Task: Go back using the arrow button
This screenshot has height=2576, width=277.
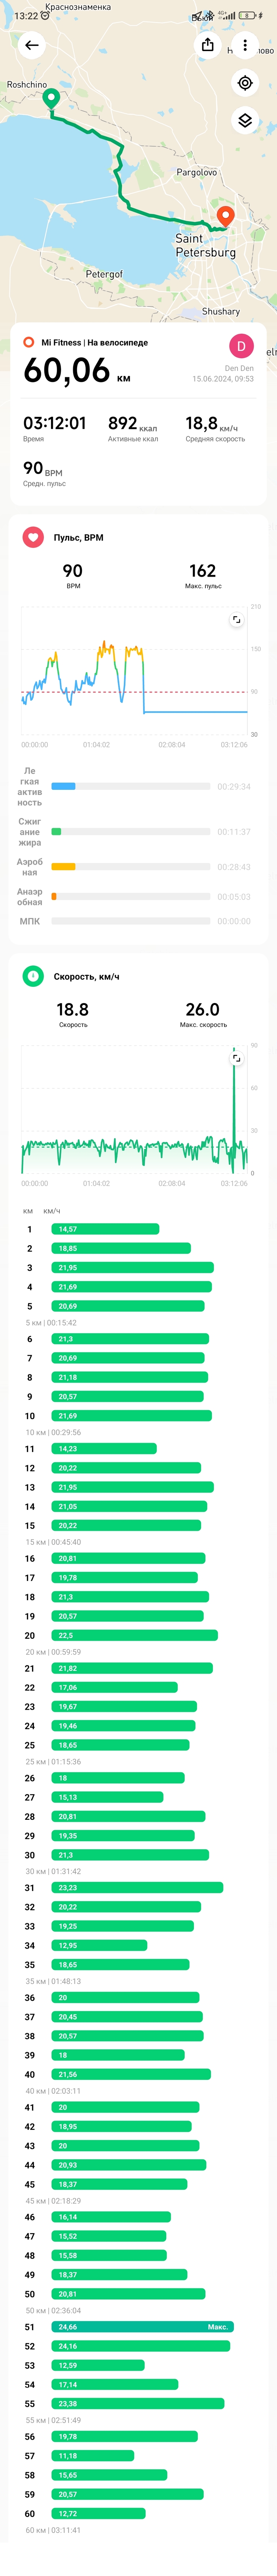Action: (x=32, y=45)
